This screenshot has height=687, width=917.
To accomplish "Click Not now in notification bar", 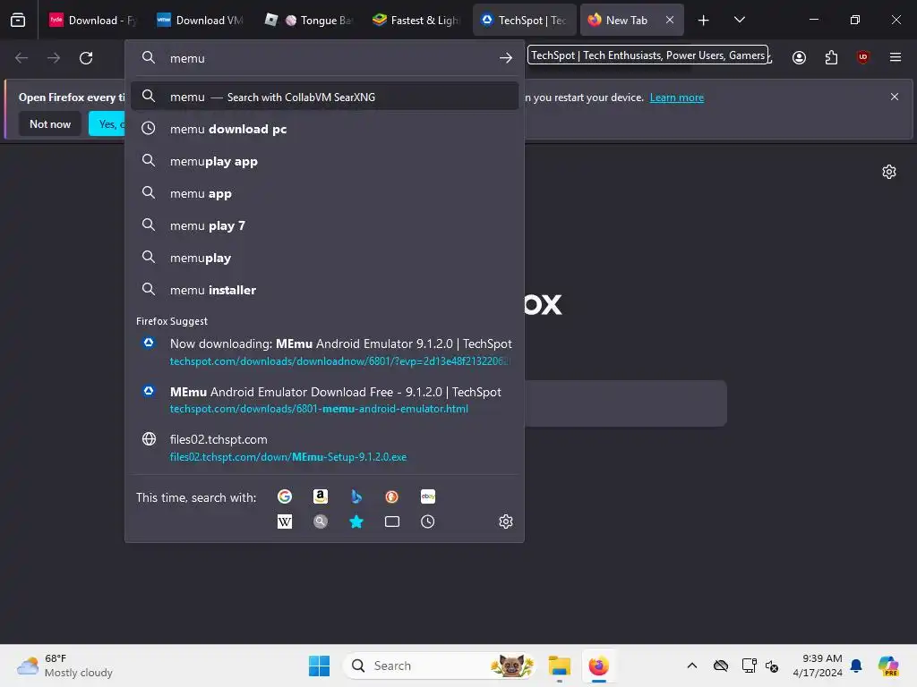I will tap(50, 123).
